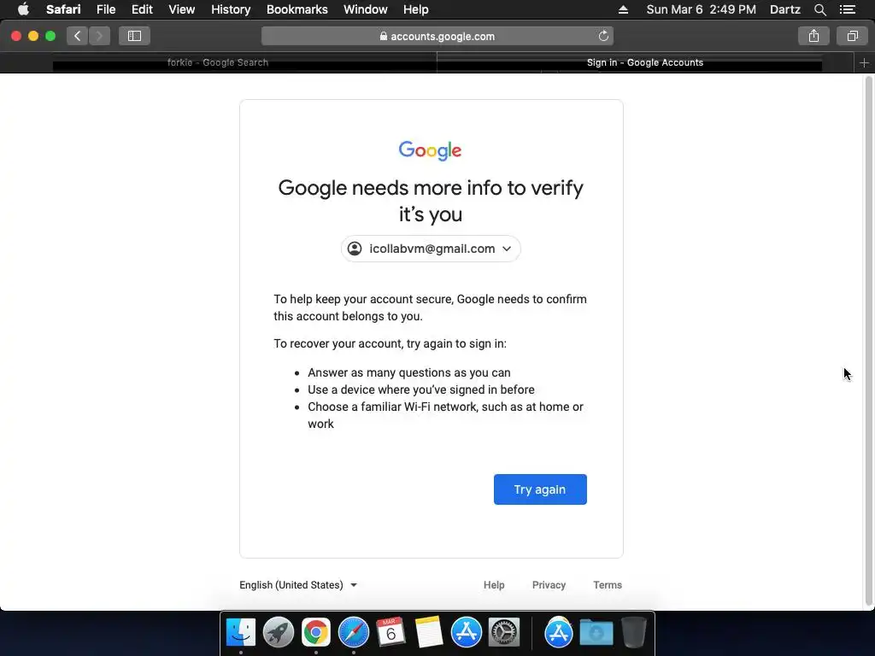Click the text "Use a device where you've signed in before"
Viewport: 875px width, 656px height.
[420, 389]
